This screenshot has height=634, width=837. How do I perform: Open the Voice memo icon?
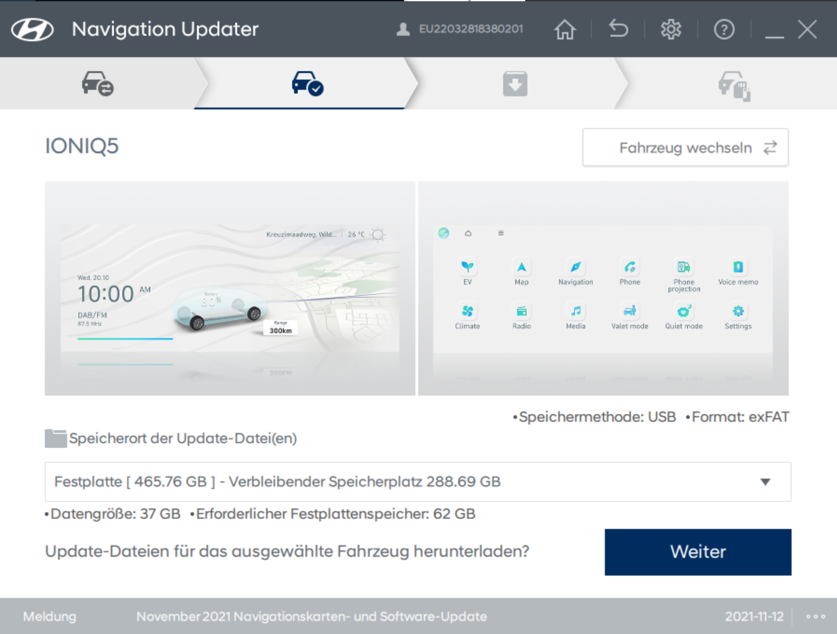737,267
